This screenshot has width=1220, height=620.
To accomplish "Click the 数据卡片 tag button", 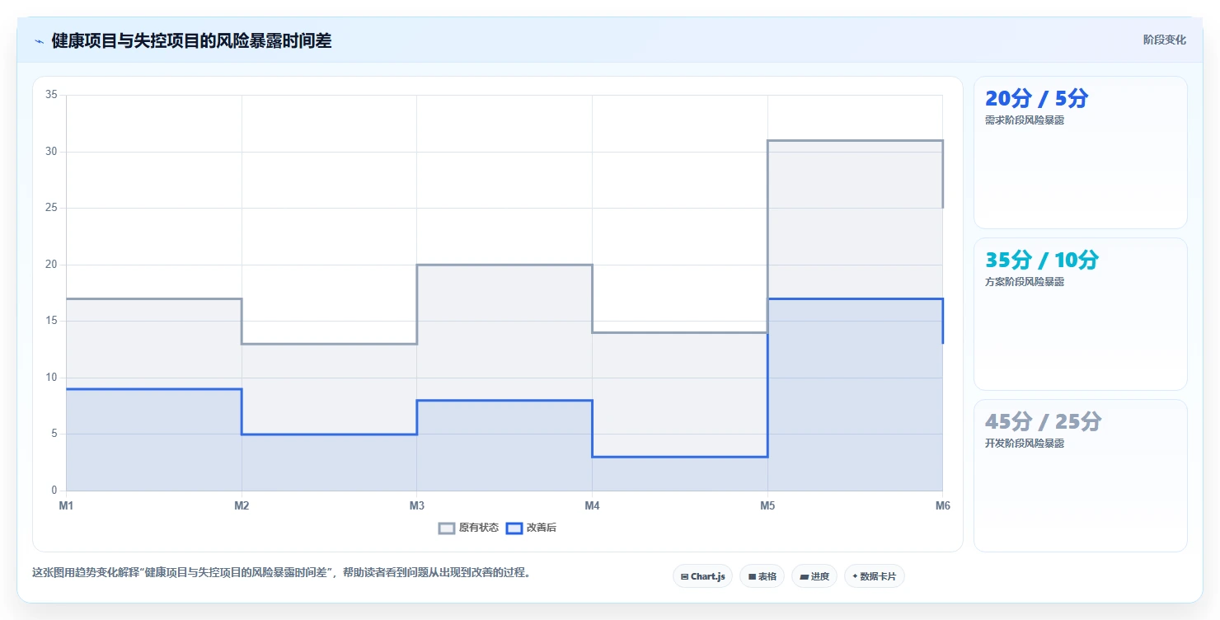I will (x=874, y=576).
